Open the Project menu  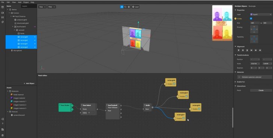click(x=26, y=2)
